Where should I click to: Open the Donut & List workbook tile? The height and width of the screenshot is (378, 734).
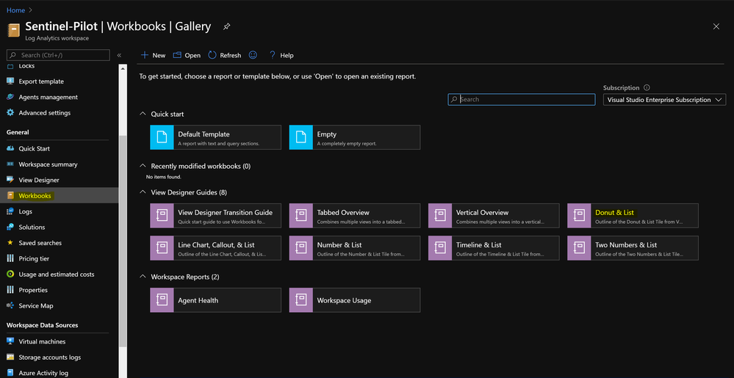[633, 216]
